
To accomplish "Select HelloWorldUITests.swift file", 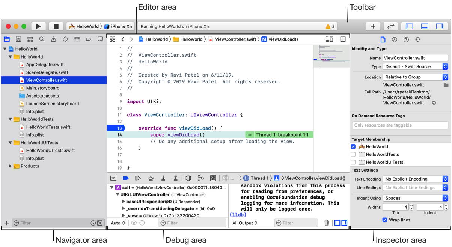I will [x=50, y=151].
